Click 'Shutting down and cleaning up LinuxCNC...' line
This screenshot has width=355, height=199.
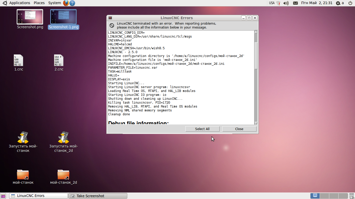146,99
